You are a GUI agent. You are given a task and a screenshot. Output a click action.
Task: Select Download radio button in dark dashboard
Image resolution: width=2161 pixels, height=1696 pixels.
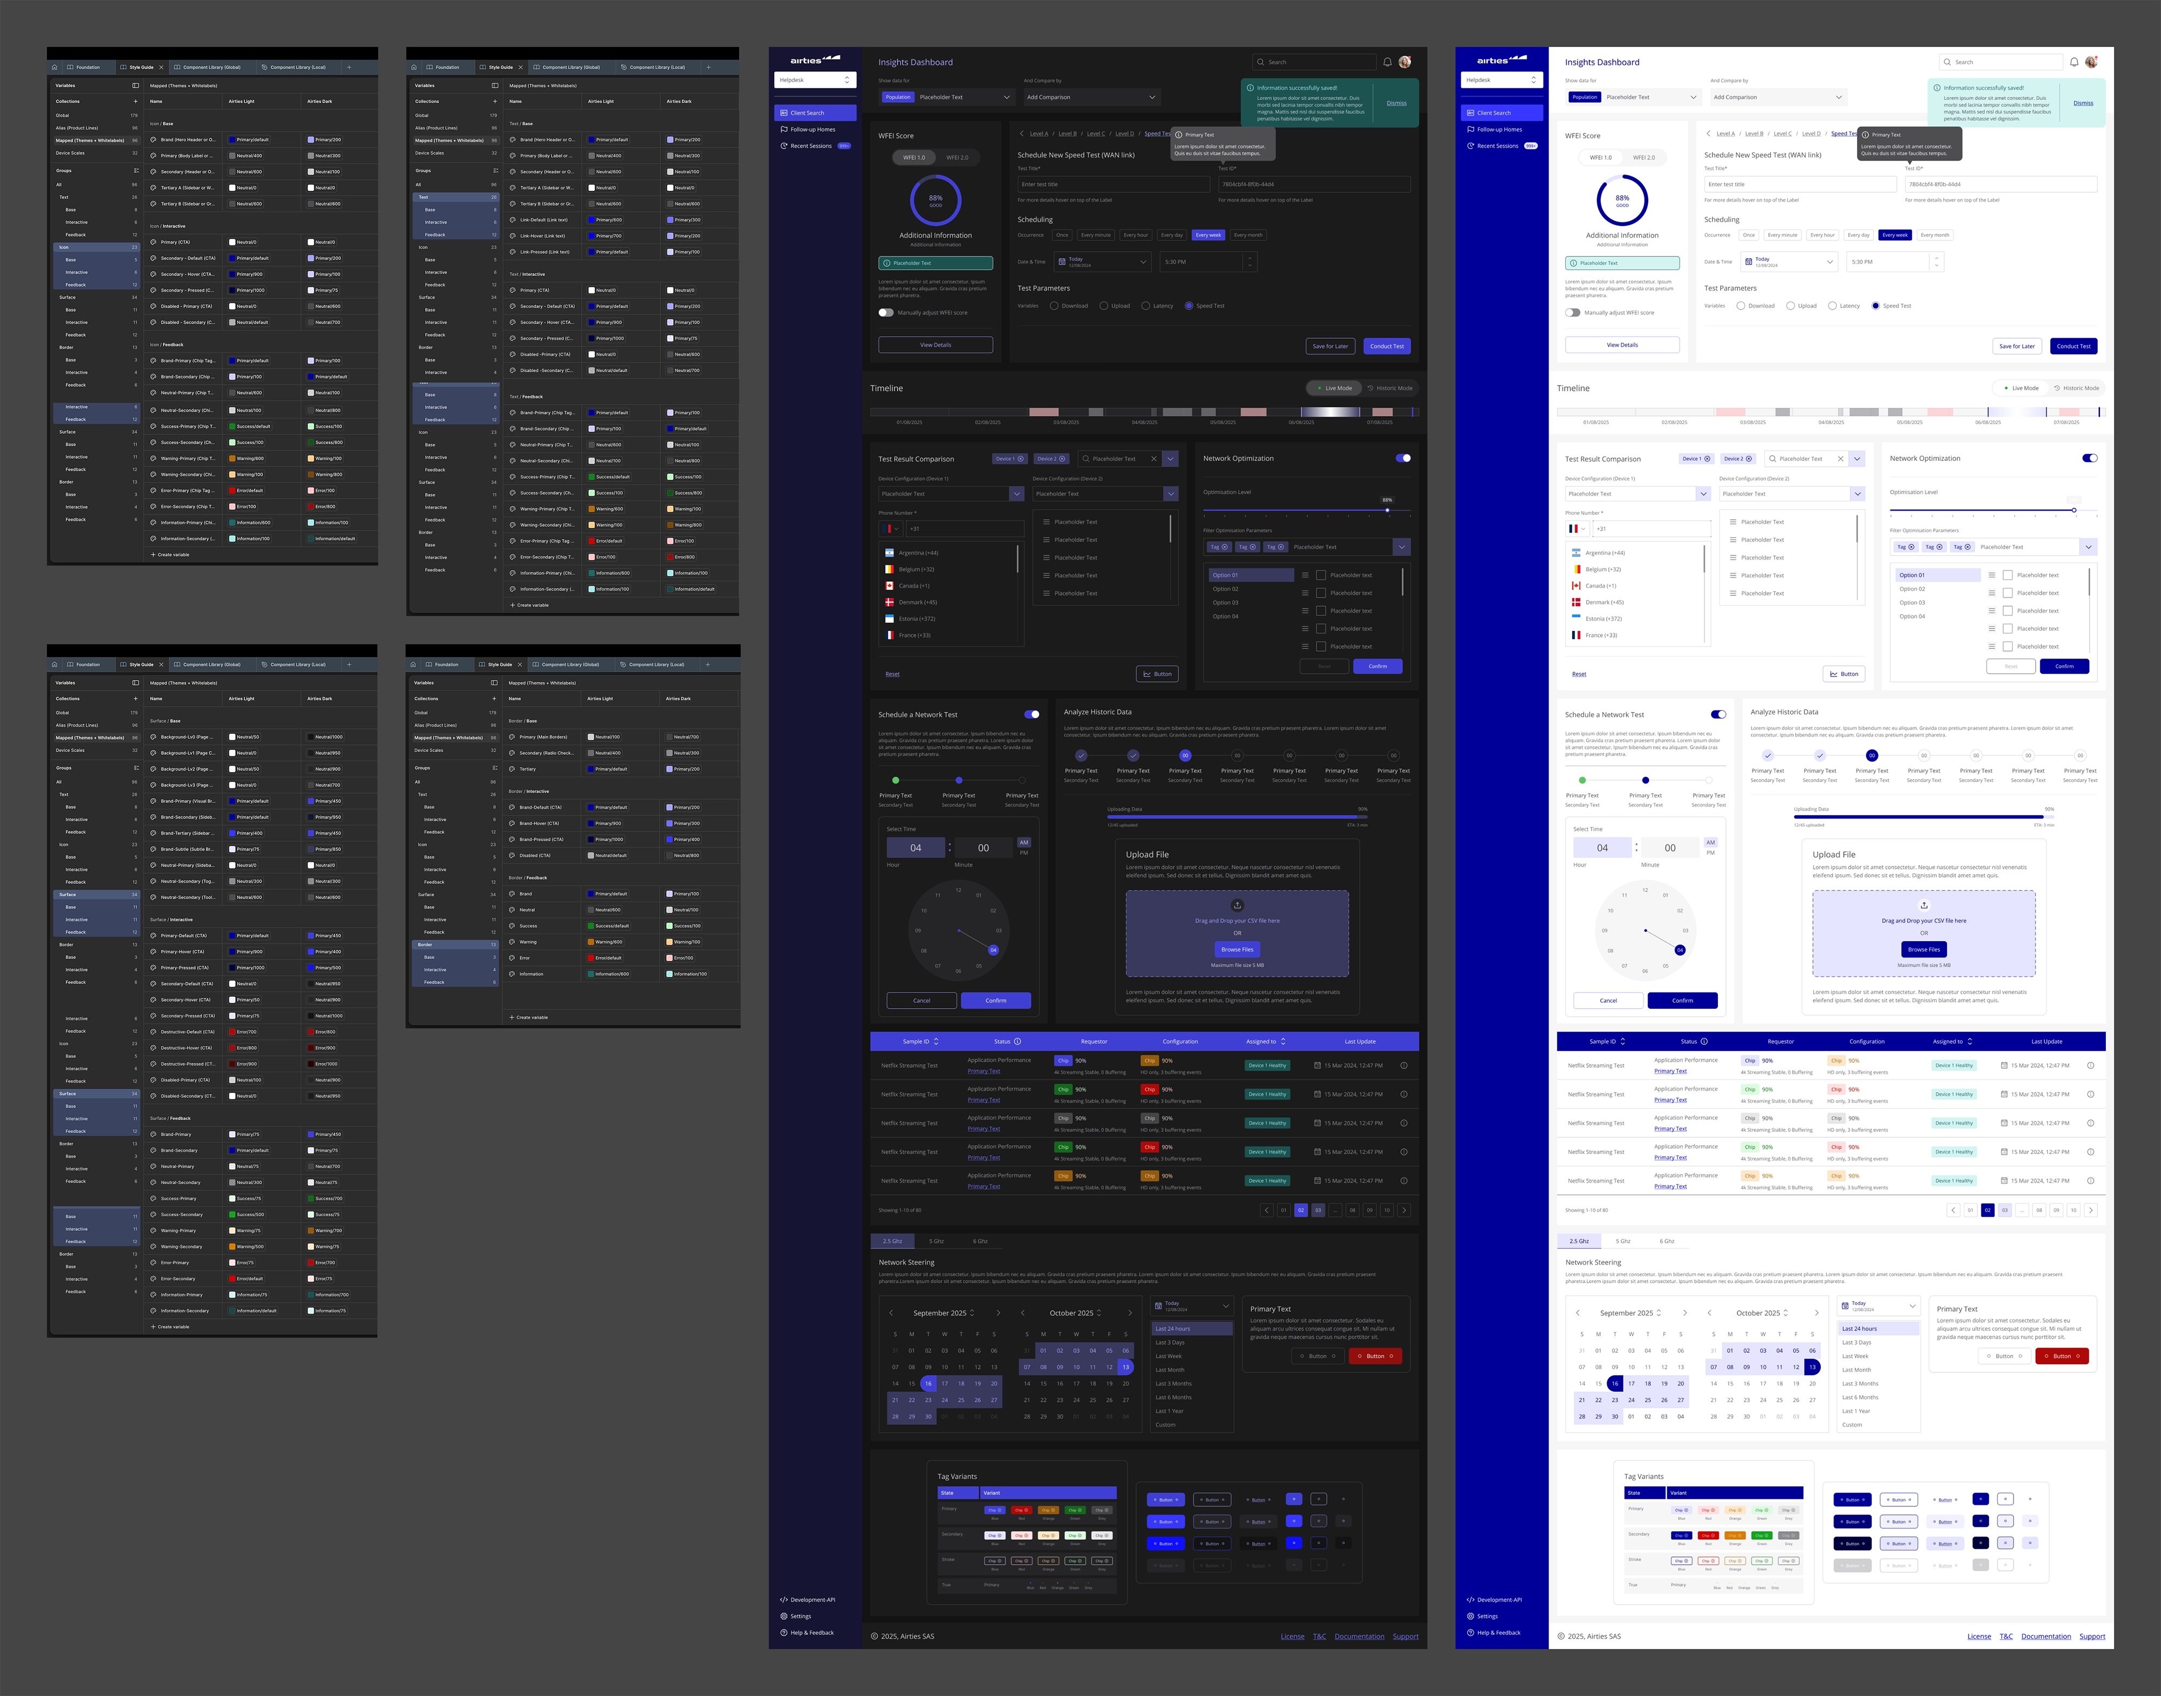coord(1054,306)
